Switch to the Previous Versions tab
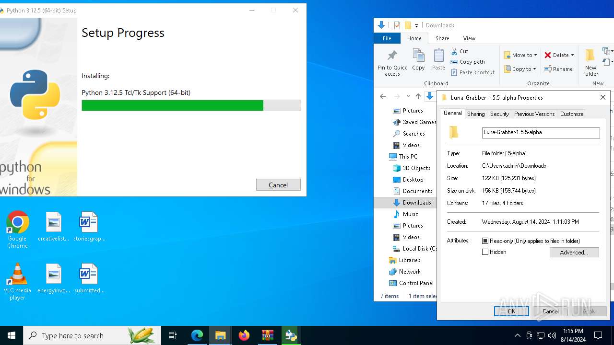This screenshot has width=614, height=345. [534, 114]
